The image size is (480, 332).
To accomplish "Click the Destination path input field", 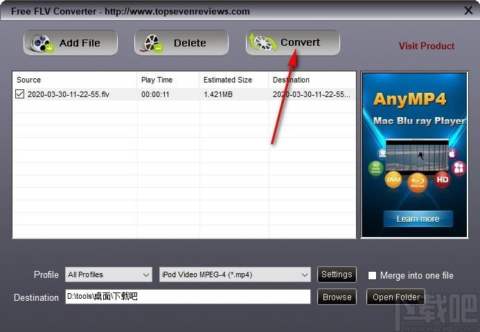I will point(188,297).
